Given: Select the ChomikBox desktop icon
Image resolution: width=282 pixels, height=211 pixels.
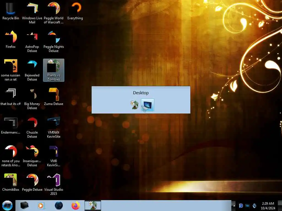Looking at the screenshot, I should coord(11,183).
